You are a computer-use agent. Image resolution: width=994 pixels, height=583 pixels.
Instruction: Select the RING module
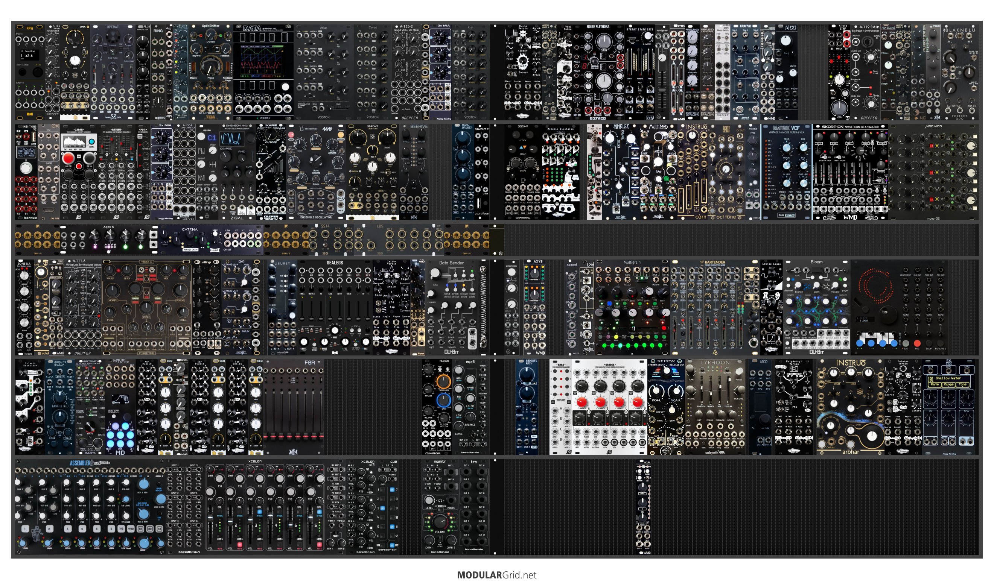158,72
